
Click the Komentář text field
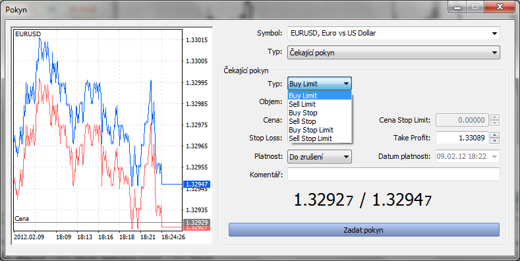[x=393, y=174]
